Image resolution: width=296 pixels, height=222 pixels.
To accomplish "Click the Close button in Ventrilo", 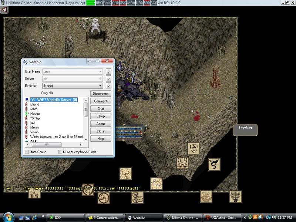I will click(x=101, y=131).
